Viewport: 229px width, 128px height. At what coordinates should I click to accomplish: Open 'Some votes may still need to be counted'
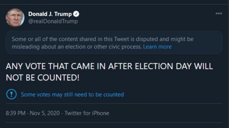click(x=72, y=94)
